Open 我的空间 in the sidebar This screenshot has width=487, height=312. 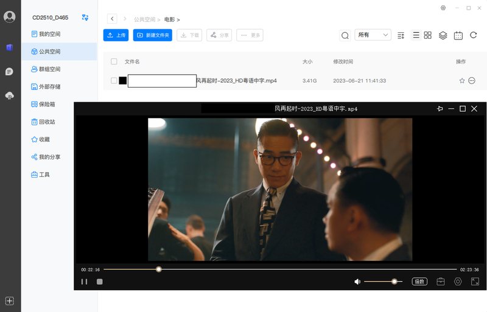[59, 34]
